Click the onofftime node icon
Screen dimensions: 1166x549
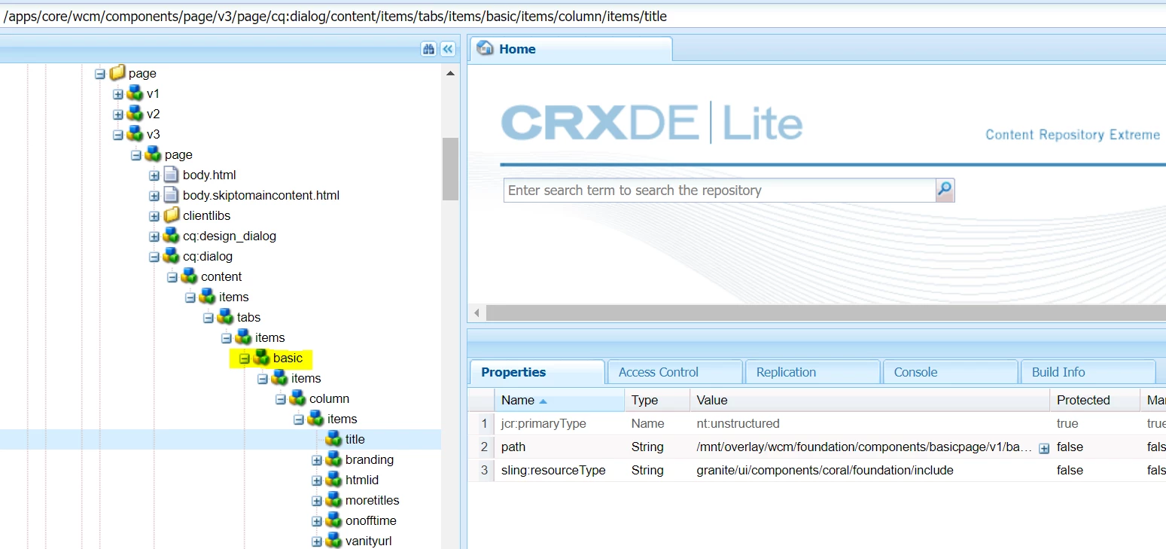[x=333, y=520]
